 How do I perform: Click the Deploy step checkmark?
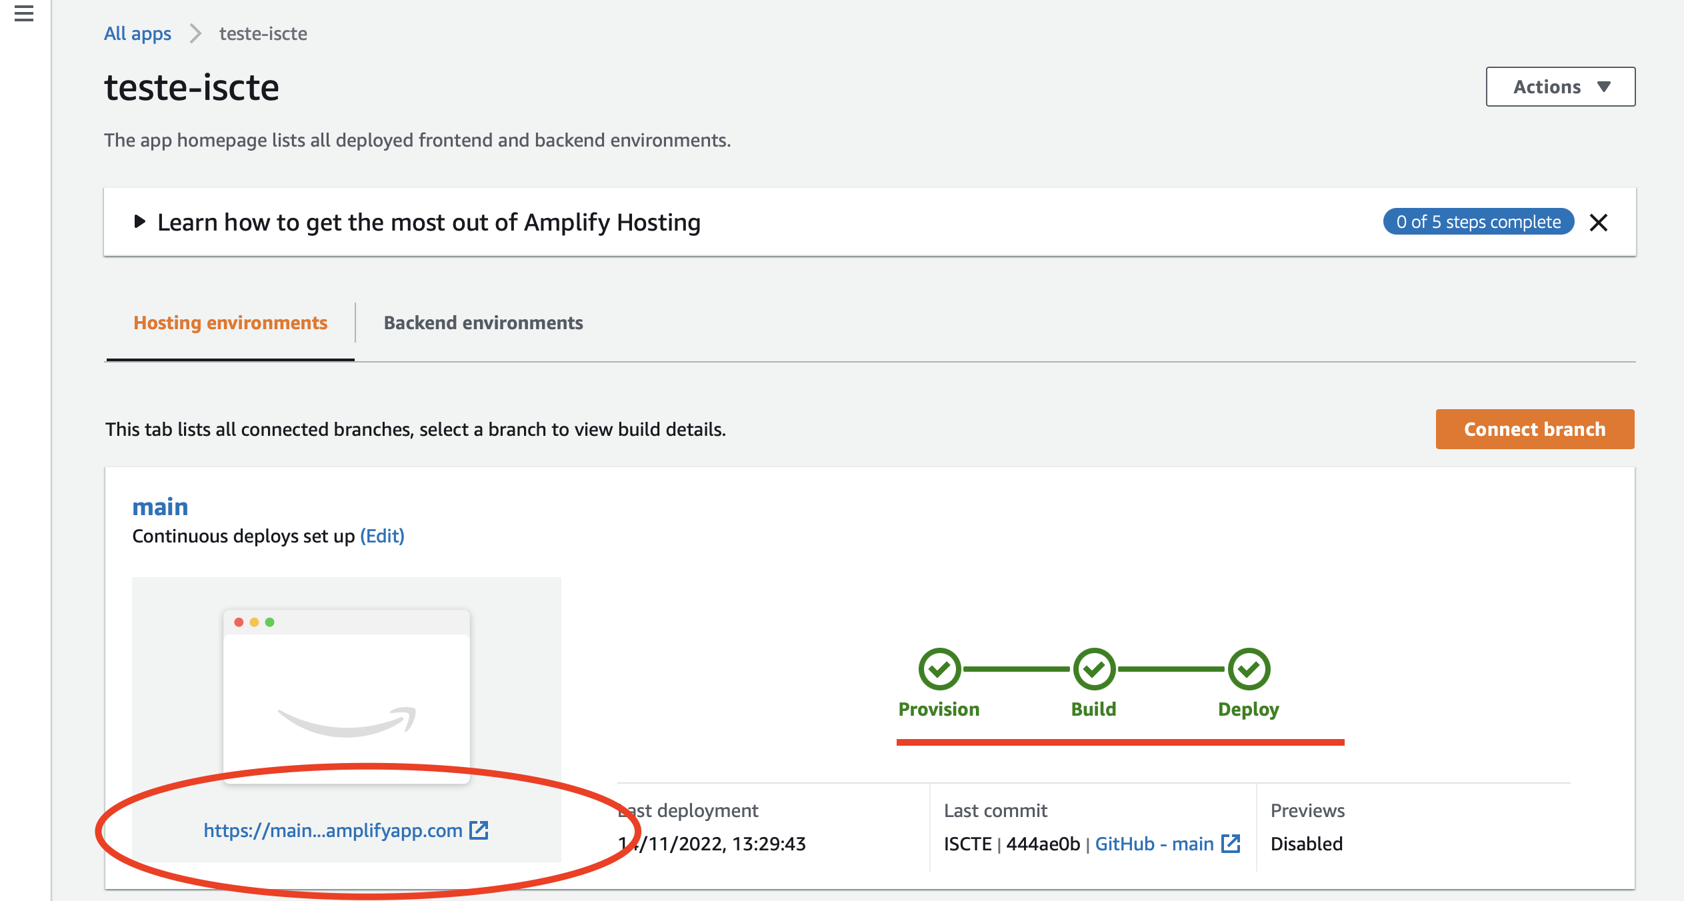(x=1249, y=669)
